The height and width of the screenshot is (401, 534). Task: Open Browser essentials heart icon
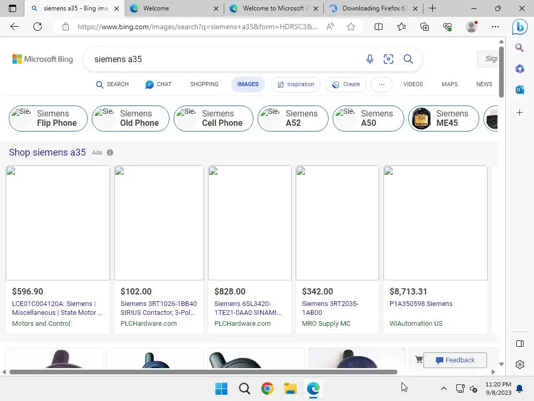click(x=447, y=27)
